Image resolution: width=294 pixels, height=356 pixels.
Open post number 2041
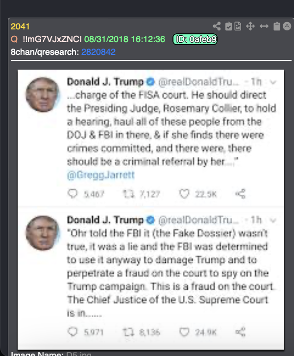point(20,26)
